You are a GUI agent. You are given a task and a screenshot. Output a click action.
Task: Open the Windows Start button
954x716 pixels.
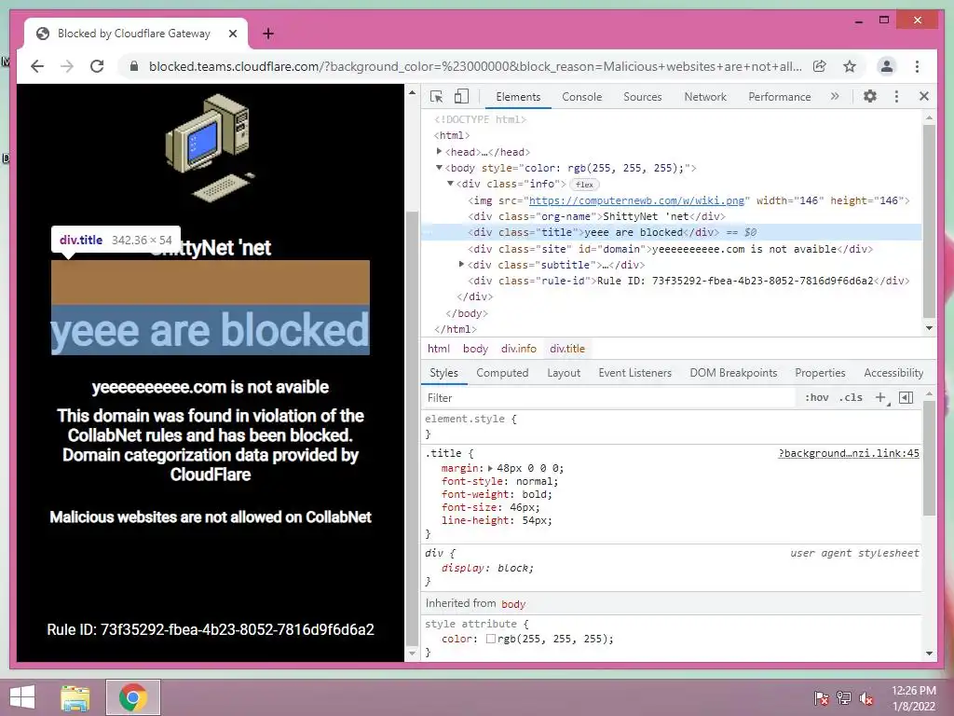click(22, 697)
